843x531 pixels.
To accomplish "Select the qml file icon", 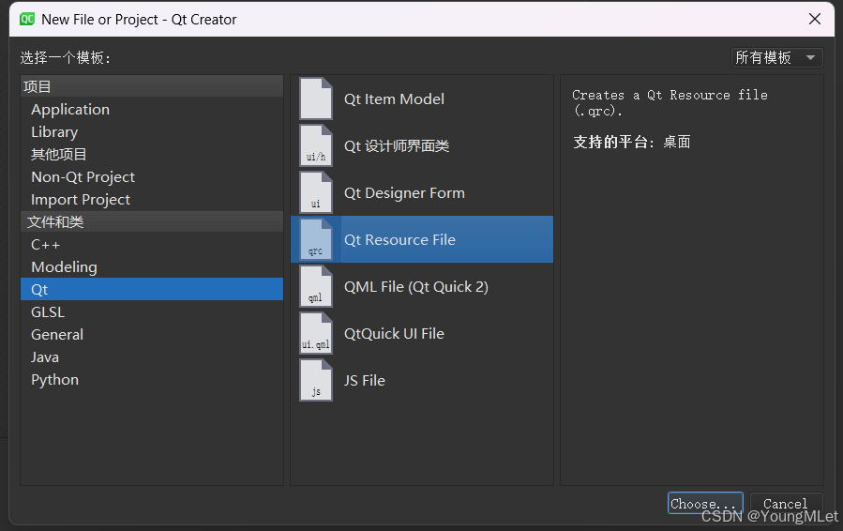I will tap(316, 287).
